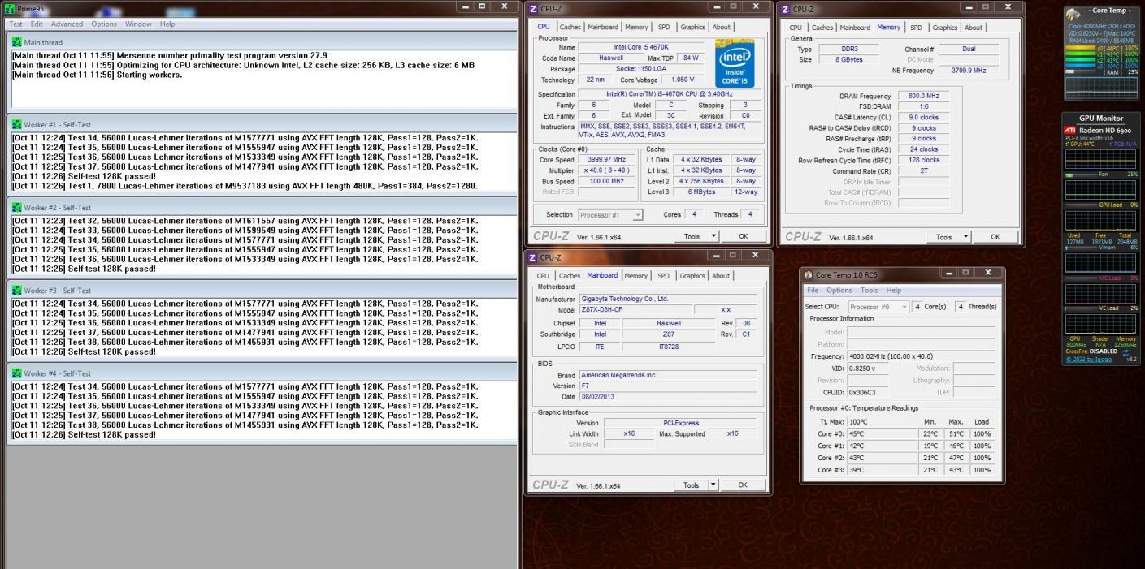Click the CPU-Z icon in the Memory tab window

pyautogui.click(x=783, y=9)
